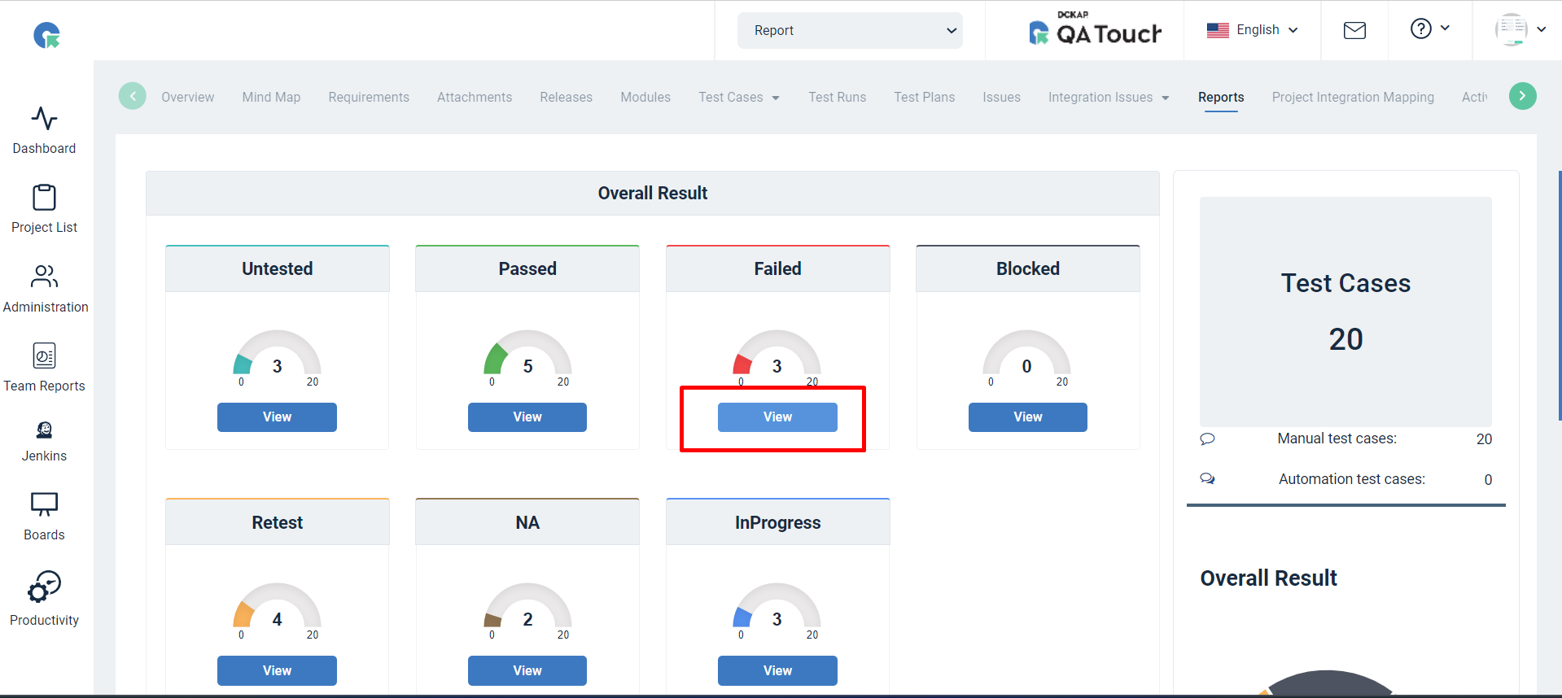
Task: Switch to the Test Plans tab
Action: tap(925, 98)
